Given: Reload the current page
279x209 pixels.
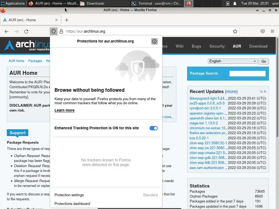Looking at the screenshot, I should pyautogui.click(x=26, y=32).
